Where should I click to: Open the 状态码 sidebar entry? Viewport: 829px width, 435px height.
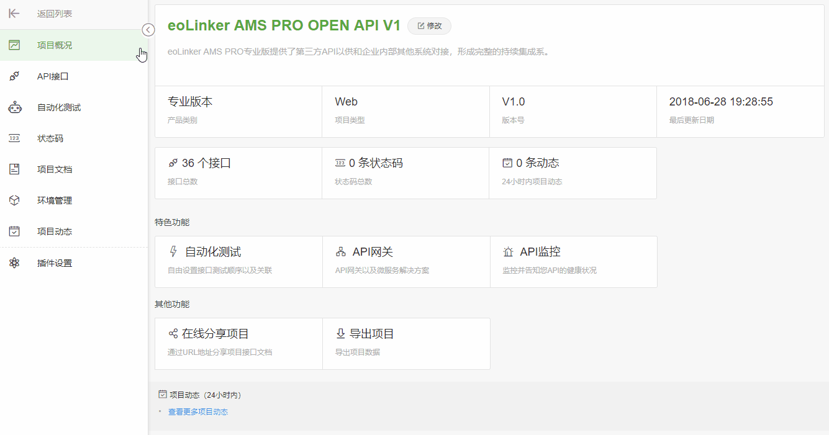[x=74, y=138]
